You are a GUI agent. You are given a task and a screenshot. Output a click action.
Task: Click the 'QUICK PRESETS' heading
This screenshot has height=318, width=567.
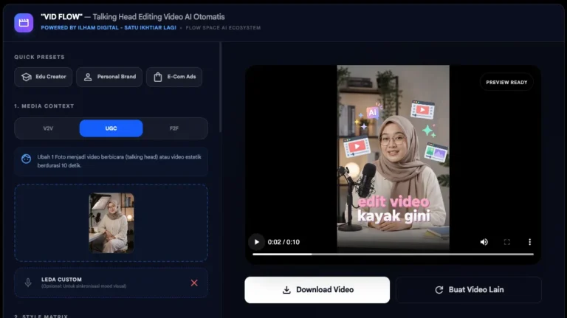(x=39, y=57)
